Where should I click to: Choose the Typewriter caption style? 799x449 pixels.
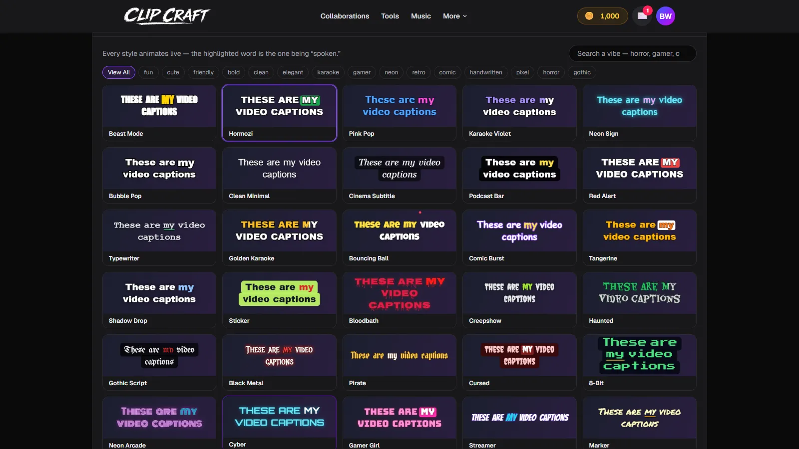pyautogui.click(x=159, y=237)
